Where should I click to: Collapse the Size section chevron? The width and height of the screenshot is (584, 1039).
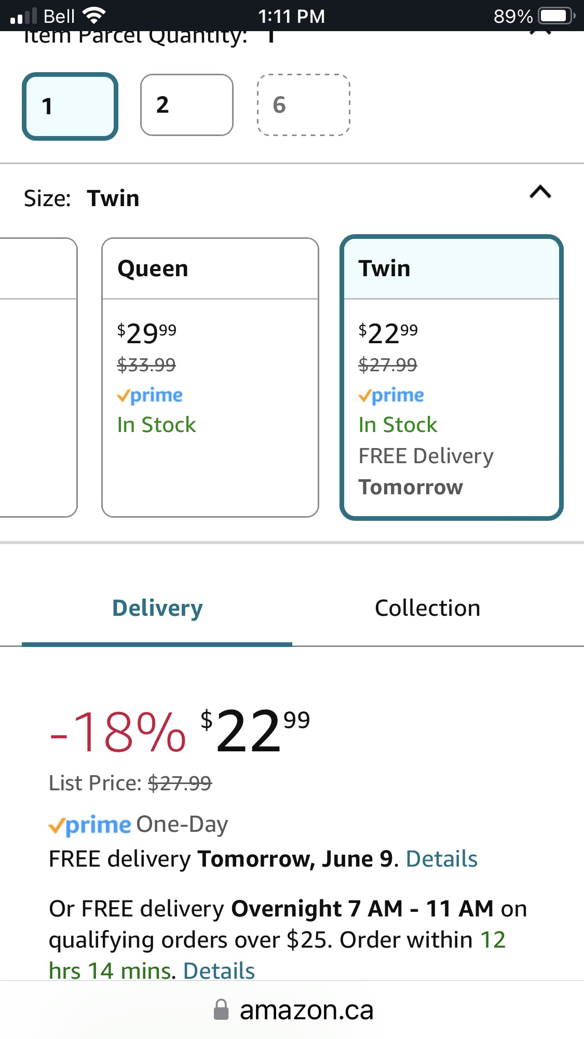(x=540, y=193)
